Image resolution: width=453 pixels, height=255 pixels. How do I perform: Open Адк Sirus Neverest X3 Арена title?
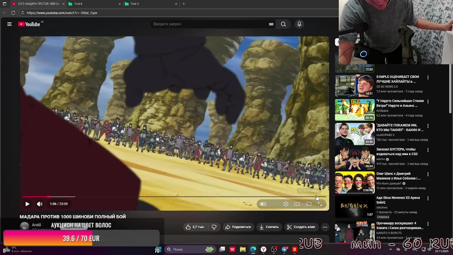398,200
